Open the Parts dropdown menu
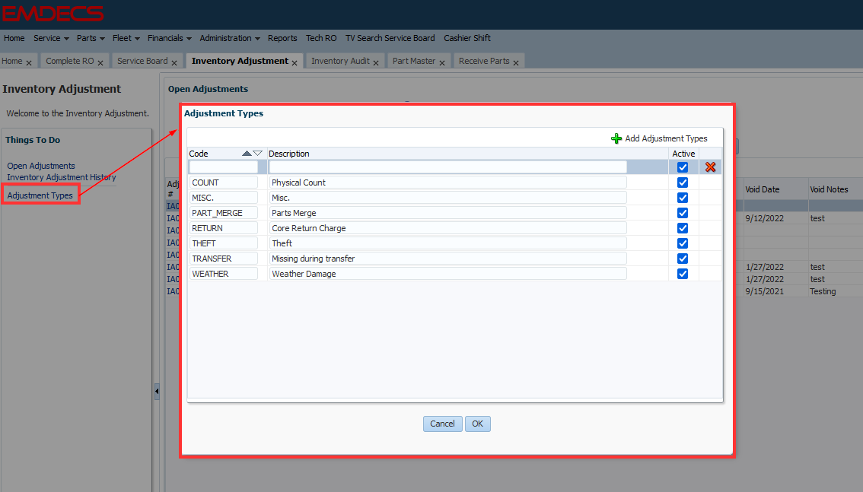This screenshot has height=492, width=863. [x=91, y=38]
